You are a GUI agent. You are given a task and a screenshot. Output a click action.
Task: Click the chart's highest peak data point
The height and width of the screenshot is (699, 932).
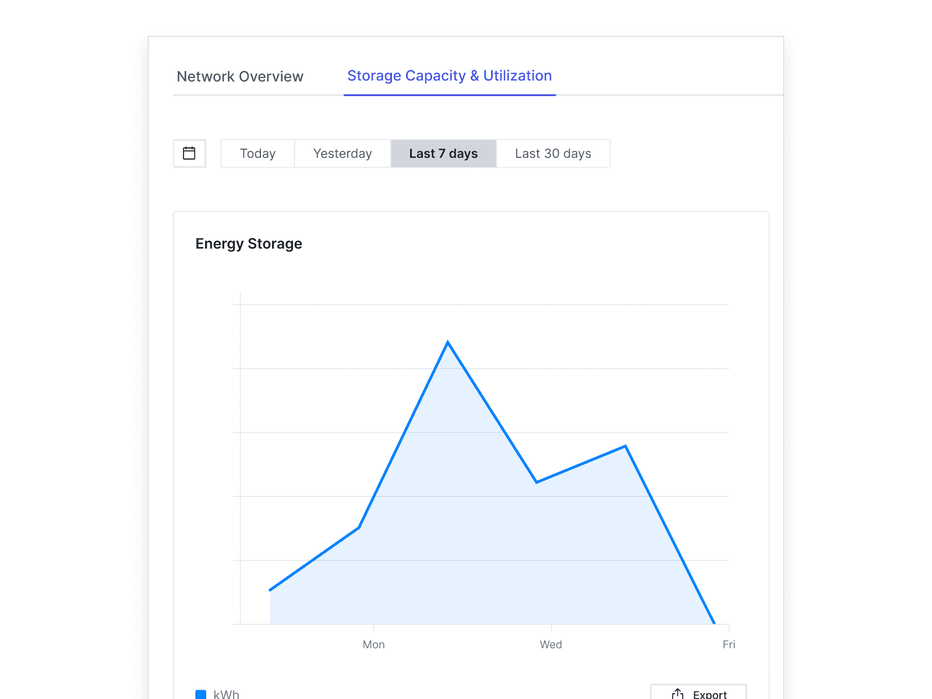(447, 343)
